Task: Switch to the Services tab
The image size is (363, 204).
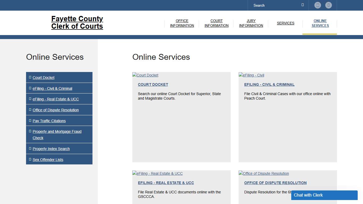Action: click(285, 23)
